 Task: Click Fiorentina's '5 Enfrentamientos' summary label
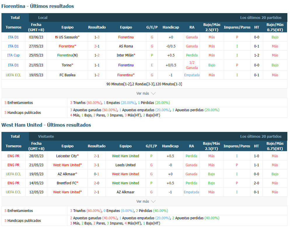[x=19, y=103]
